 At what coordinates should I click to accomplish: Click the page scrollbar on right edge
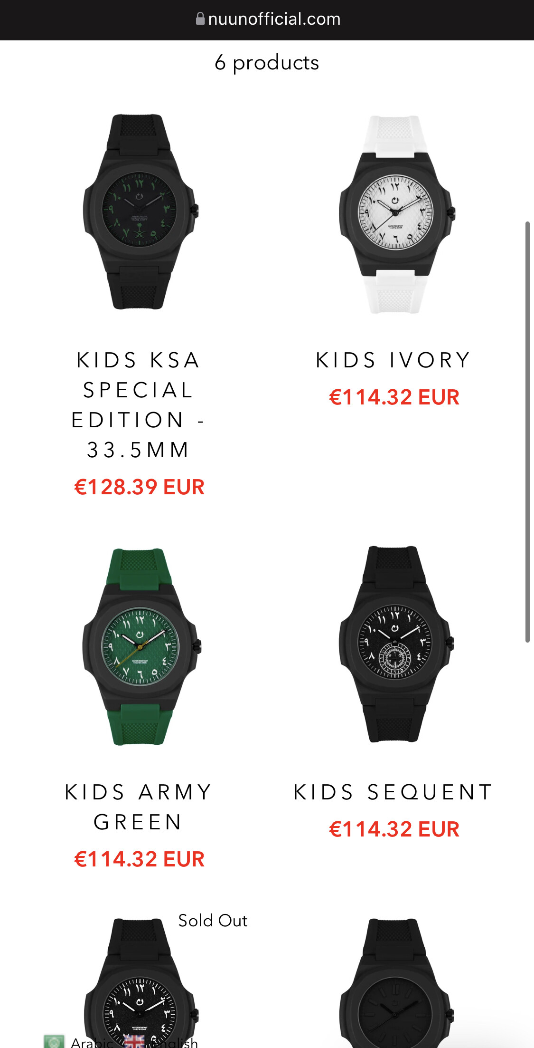tap(527, 432)
